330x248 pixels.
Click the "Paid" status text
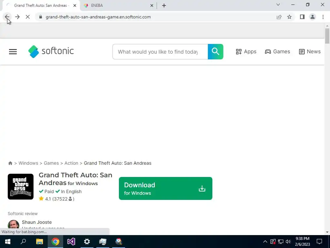coord(49,191)
